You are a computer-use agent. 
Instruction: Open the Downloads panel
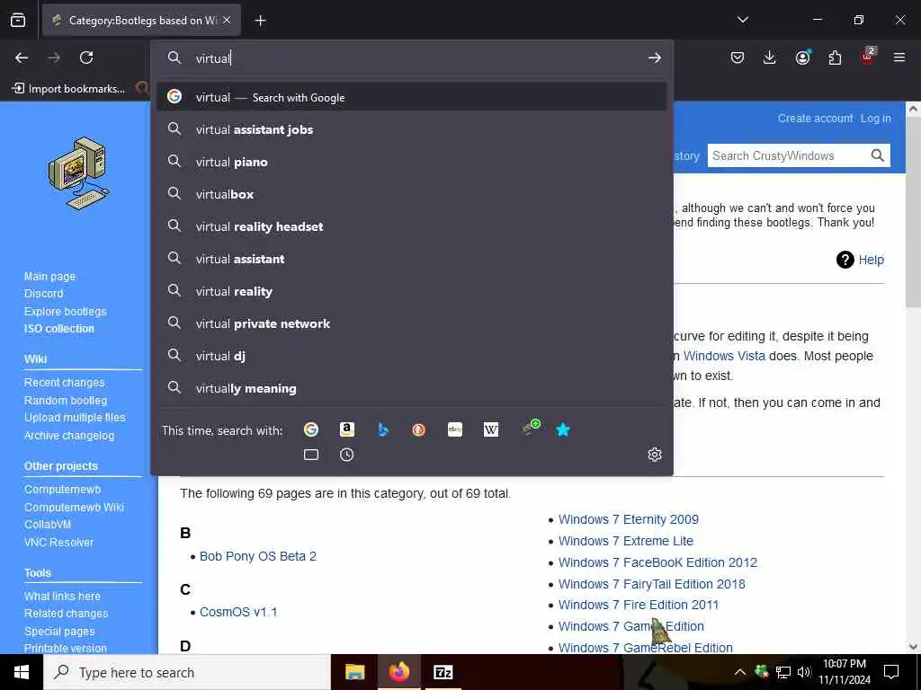pyautogui.click(x=770, y=57)
